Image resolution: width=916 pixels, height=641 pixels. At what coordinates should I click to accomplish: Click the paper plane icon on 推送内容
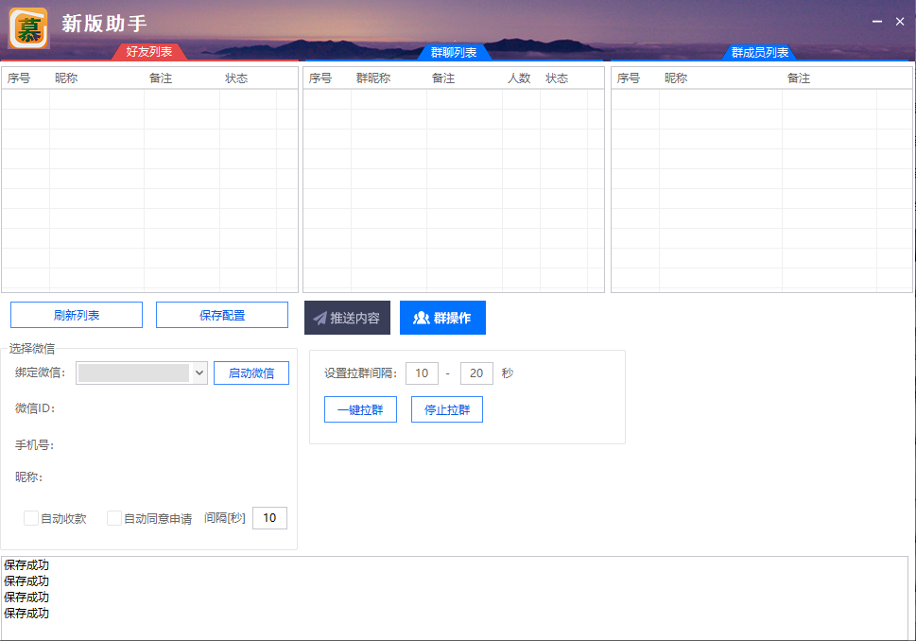coord(320,319)
